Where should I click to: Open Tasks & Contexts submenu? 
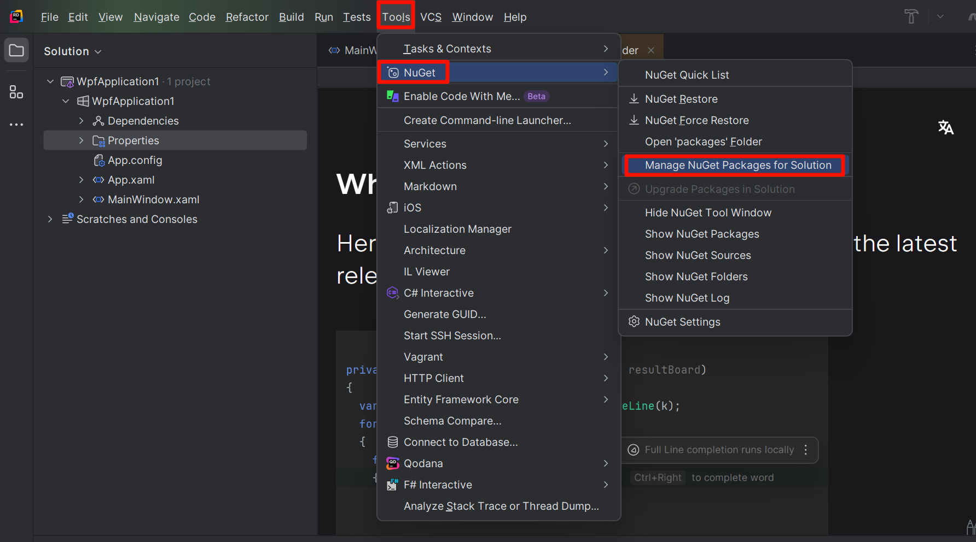498,49
